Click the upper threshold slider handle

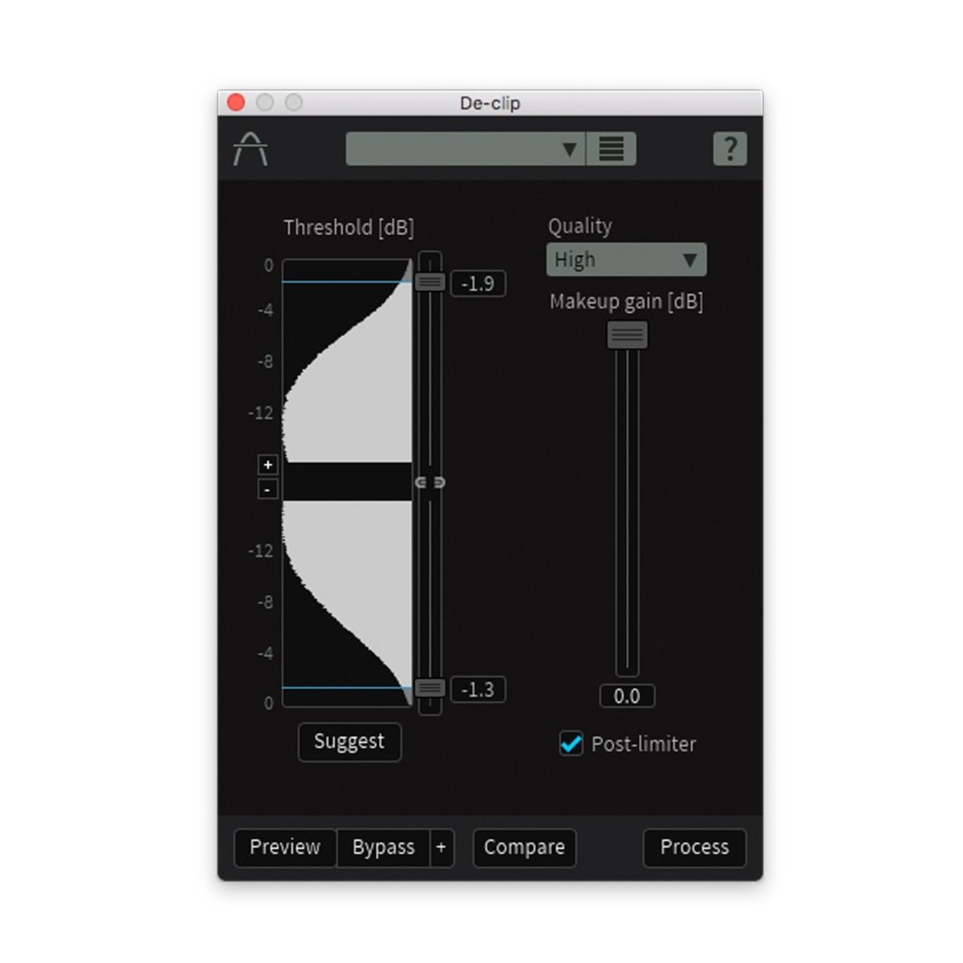click(x=430, y=282)
